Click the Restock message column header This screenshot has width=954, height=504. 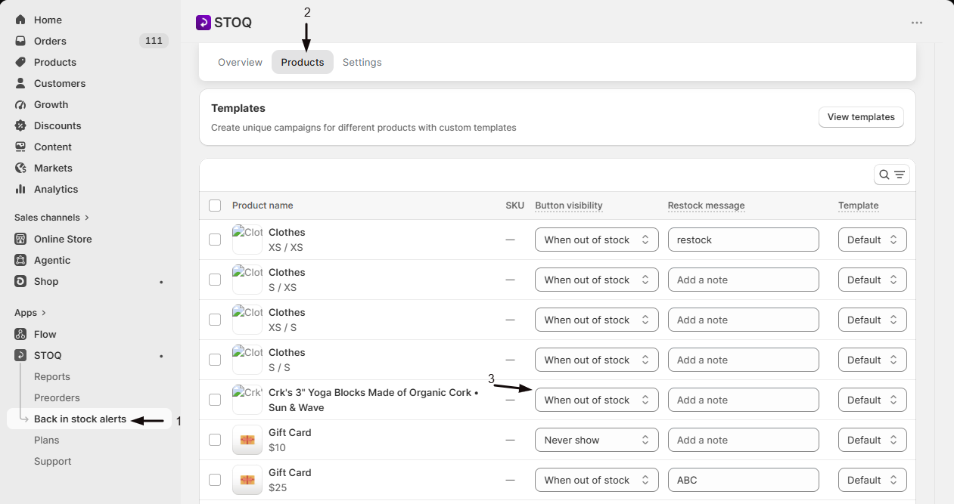click(706, 206)
